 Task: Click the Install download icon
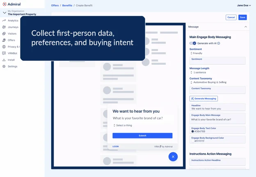point(4,60)
